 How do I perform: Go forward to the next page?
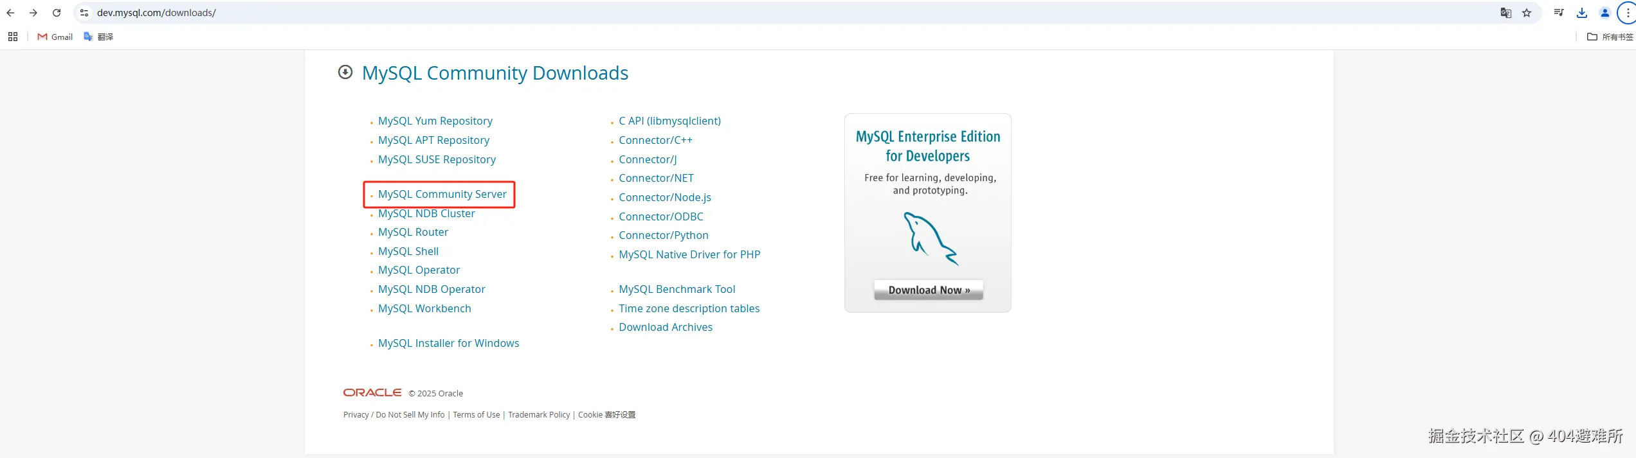point(33,13)
